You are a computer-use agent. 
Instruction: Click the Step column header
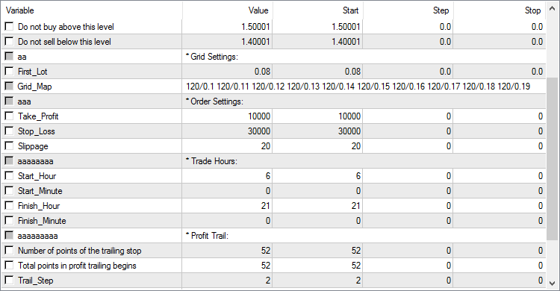pos(408,10)
